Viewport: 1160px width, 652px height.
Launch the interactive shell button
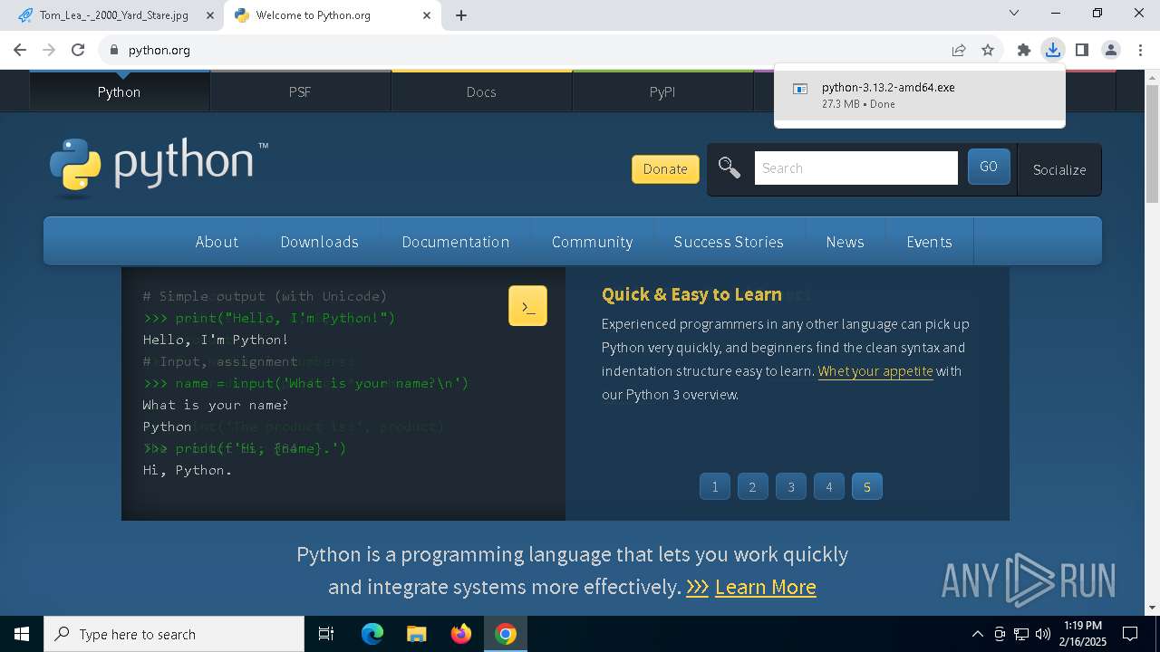[527, 306]
